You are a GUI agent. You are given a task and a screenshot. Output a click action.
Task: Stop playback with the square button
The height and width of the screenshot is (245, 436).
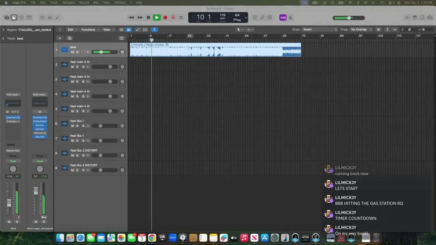click(148, 17)
